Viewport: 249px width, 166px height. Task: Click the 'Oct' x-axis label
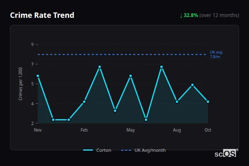point(208,130)
